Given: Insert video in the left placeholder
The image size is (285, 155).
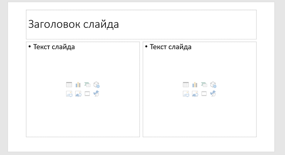Looking at the screenshot, I should 87,94.
